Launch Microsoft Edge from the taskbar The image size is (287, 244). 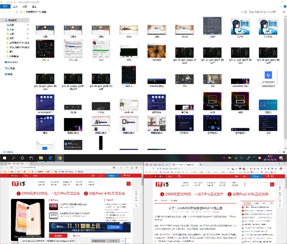click(50, 158)
